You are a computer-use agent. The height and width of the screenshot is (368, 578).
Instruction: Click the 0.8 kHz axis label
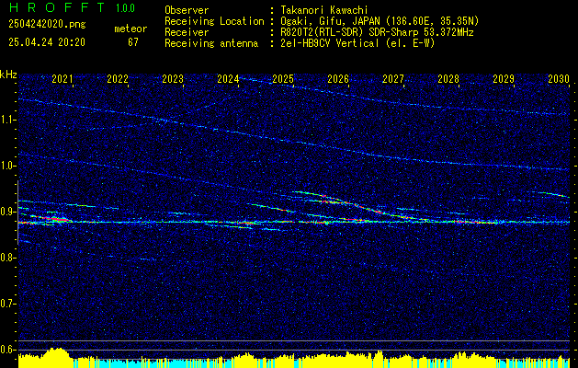tap(8, 258)
